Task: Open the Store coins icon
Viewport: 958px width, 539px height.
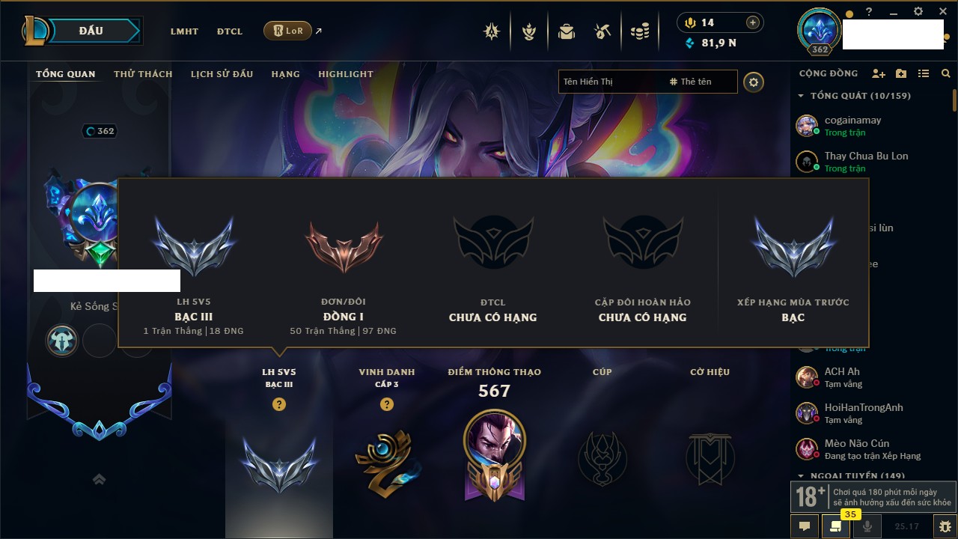Action: pyautogui.click(x=639, y=31)
